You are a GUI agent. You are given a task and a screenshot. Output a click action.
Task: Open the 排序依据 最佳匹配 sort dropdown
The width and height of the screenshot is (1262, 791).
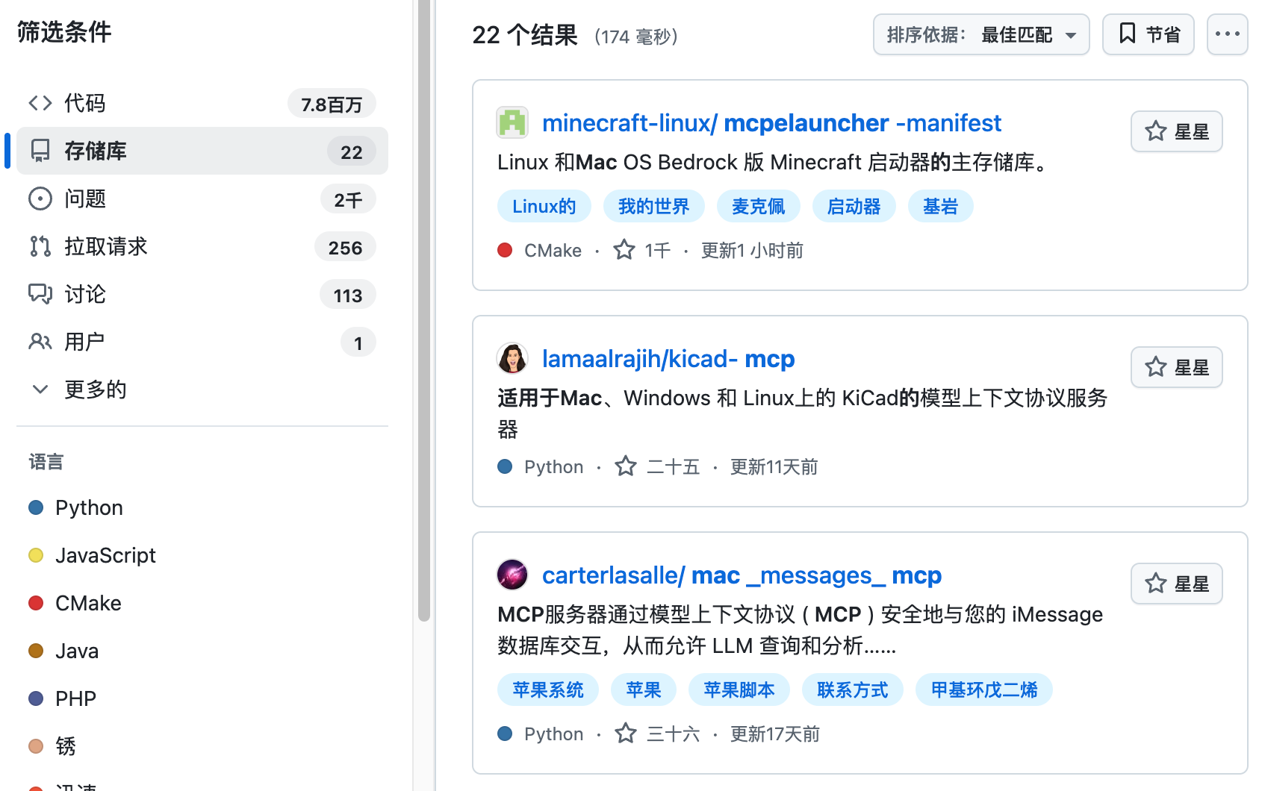pos(981,34)
